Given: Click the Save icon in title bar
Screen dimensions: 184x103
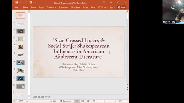Looking at the screenshot, I should tap(17, 3).
